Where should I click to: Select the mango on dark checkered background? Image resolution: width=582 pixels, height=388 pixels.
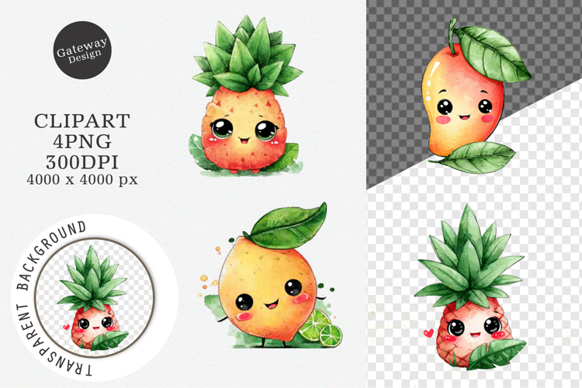[x=477, y=95]
